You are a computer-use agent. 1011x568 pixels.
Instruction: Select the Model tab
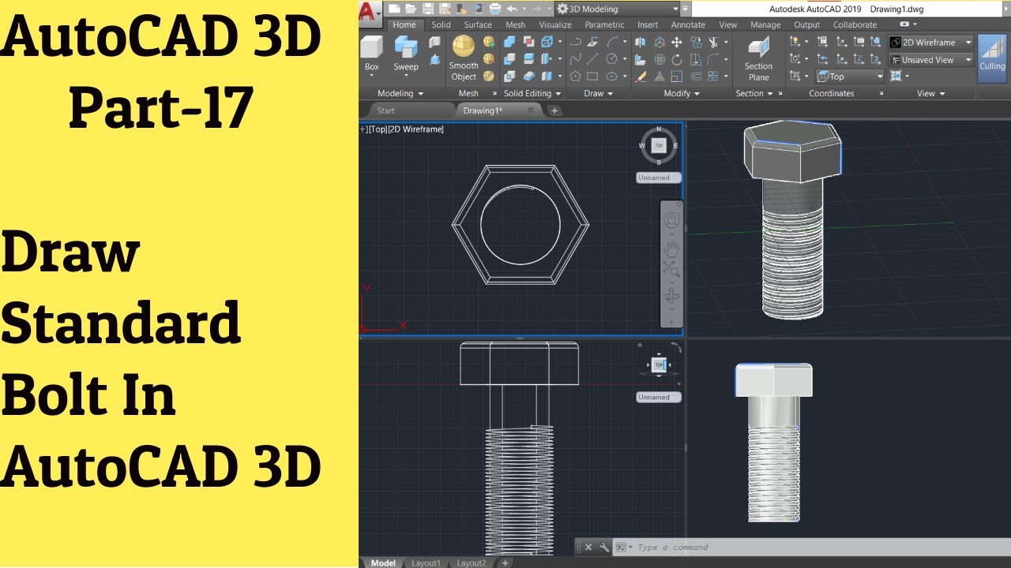383,562
